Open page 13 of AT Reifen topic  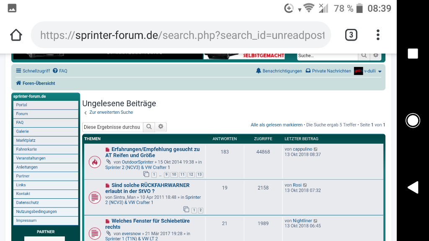199,174
